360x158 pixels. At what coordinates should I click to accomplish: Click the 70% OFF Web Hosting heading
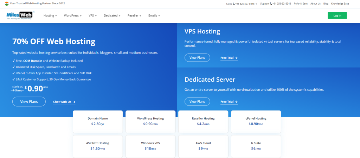click(x=54, y=42)
